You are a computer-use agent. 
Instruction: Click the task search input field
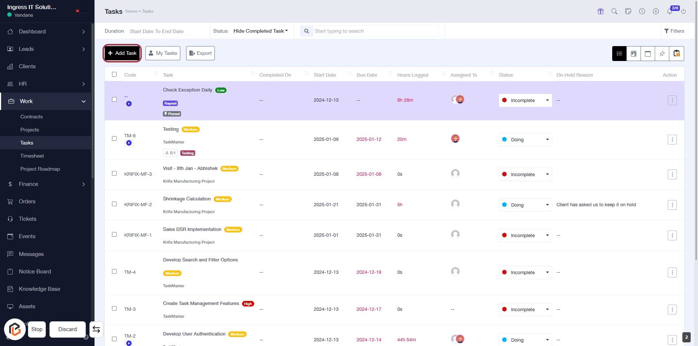(376, 31)
